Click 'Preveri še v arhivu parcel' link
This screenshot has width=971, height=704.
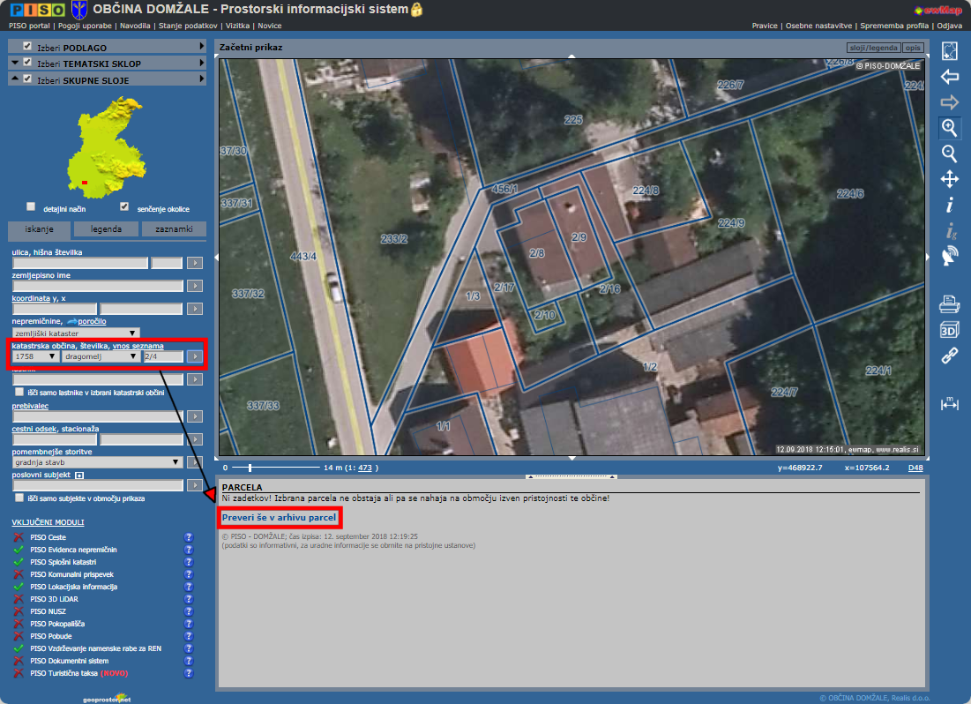[x=279, y=517]
